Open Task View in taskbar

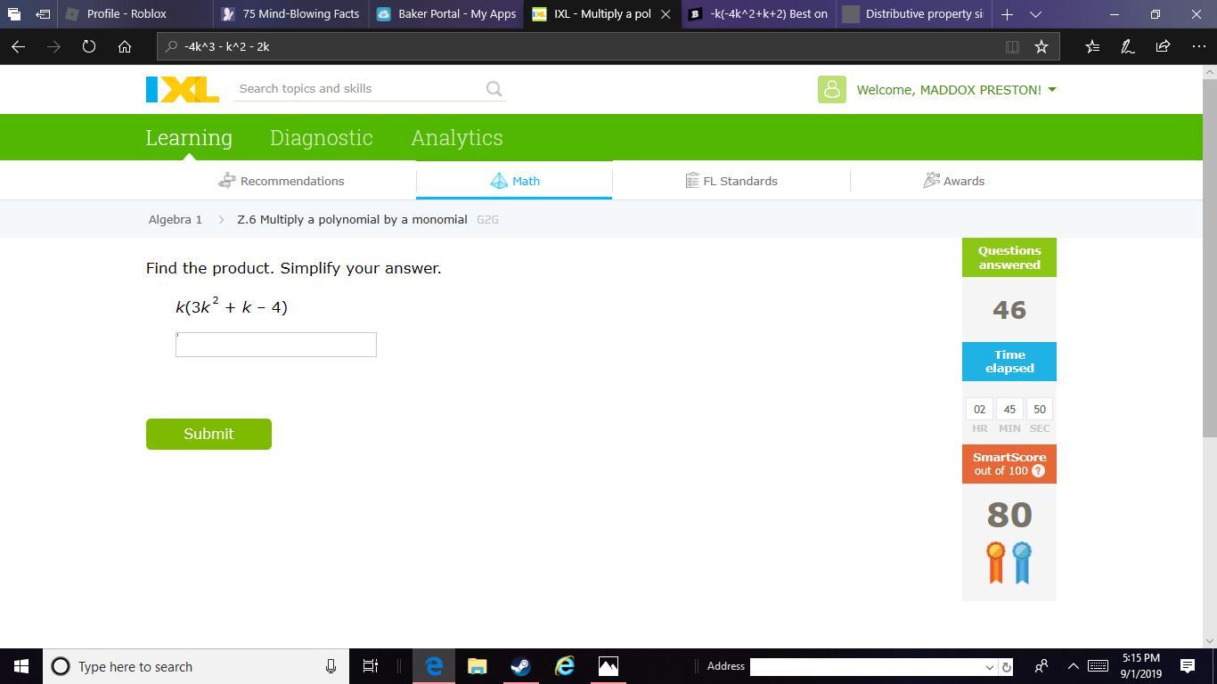[x=371, y=666]
